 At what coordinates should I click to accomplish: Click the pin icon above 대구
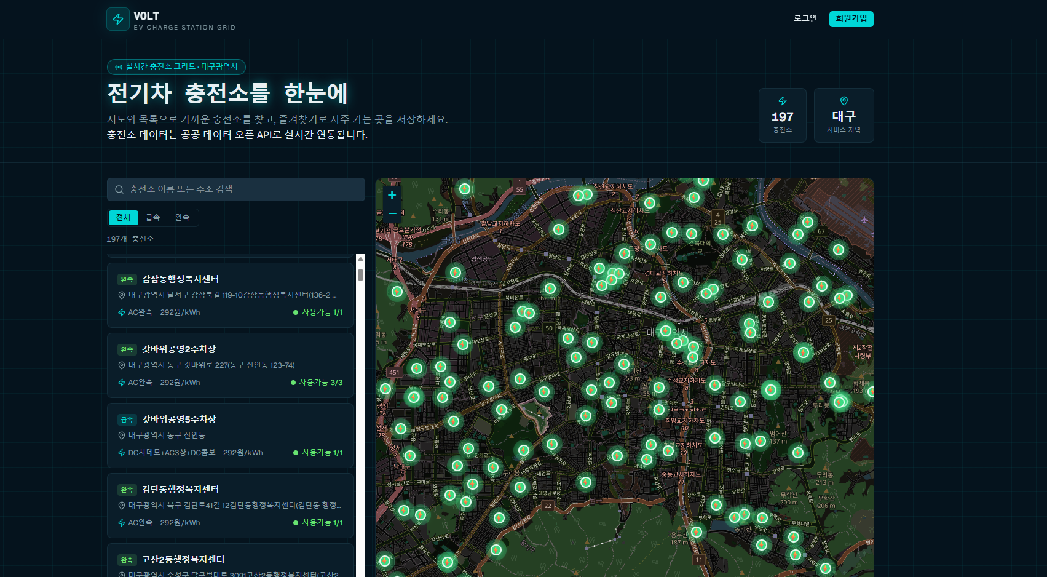tap(844, 101)
